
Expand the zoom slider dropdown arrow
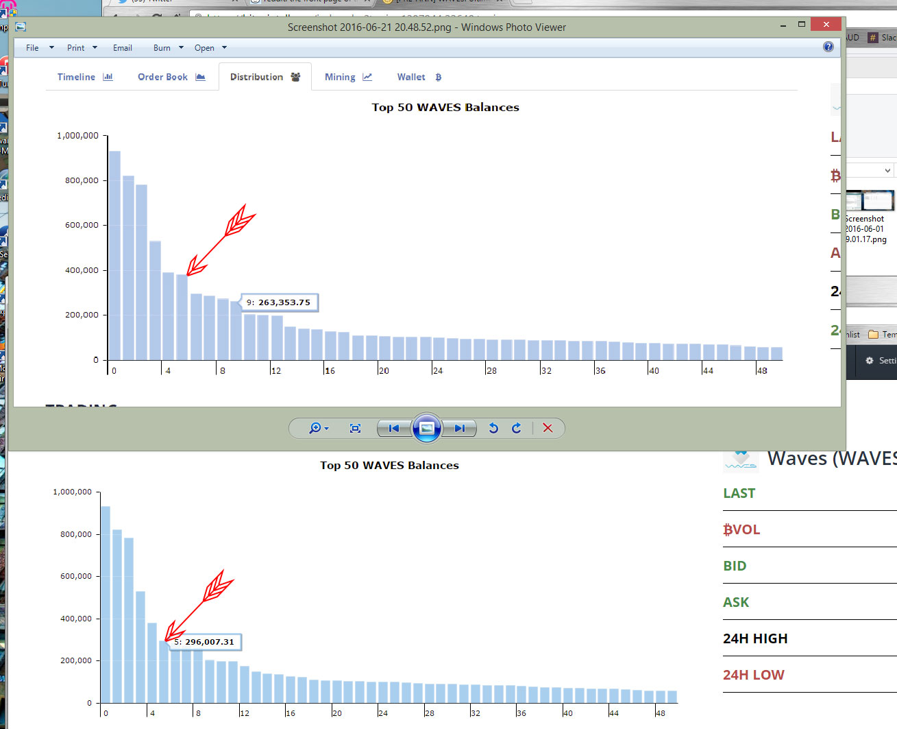[327, 429]
